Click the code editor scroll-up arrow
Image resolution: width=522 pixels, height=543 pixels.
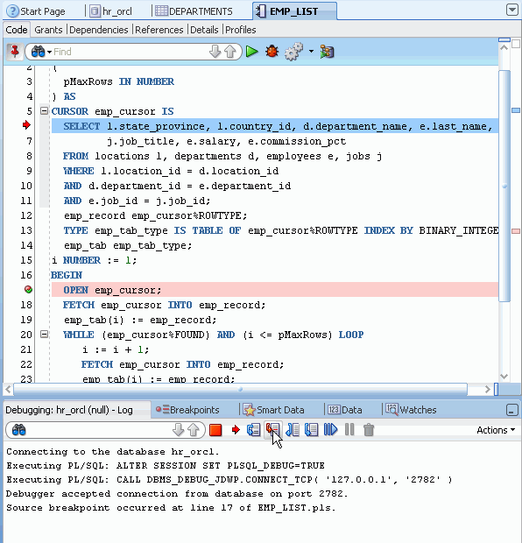[x=504, y=47]
